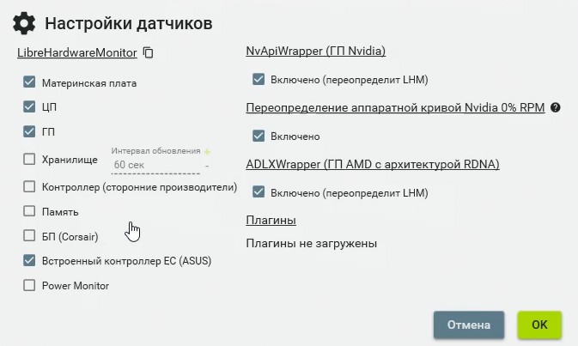The image size is (578, 346).
Task: Click the help question mark icon near Nvidia 0% RPM
Action: click(555, 107)
